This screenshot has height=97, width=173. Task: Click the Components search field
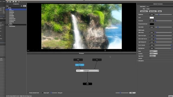[13, 6]
